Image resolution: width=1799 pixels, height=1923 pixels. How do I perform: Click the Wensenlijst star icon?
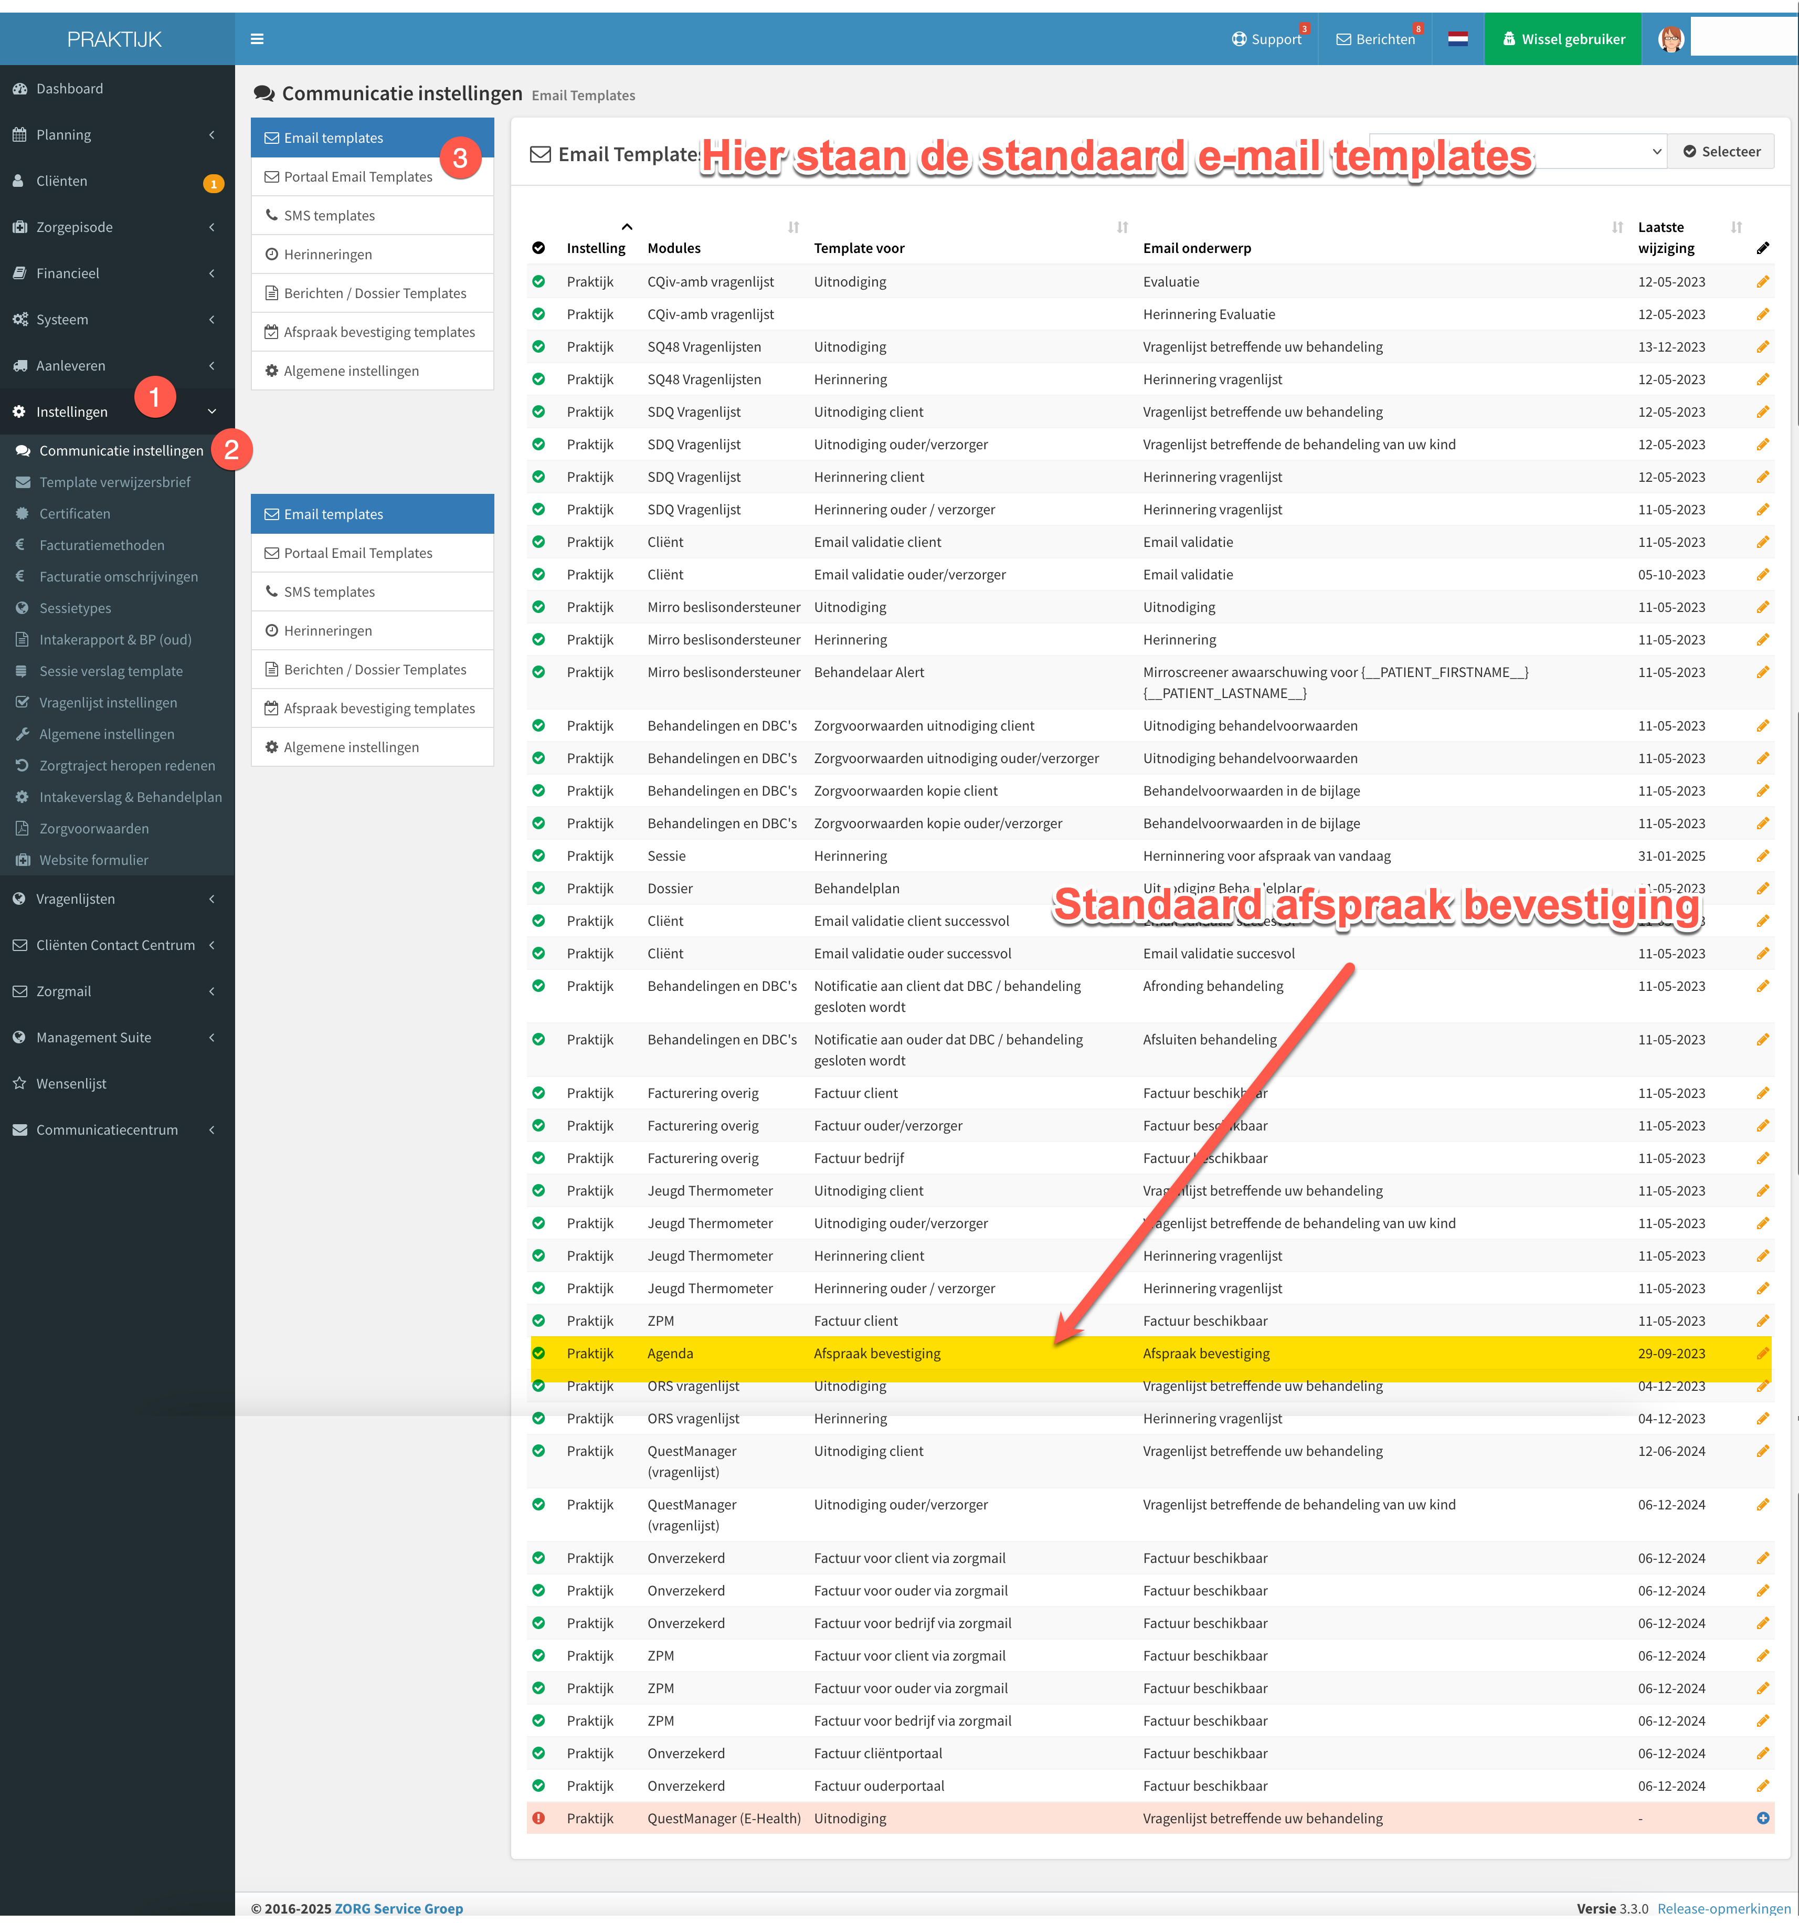(x=19, y=1083)
